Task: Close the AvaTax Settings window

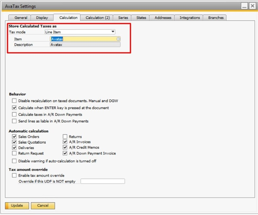Action: point(252,6)
